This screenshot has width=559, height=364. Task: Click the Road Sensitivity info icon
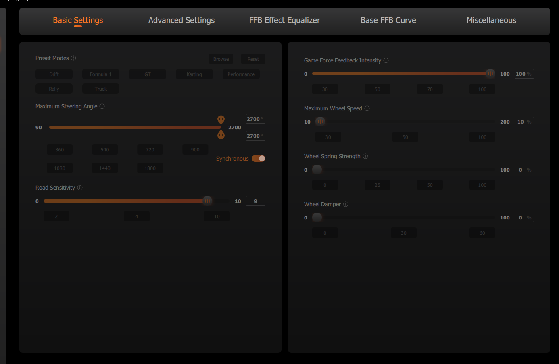(x=80, y=188)
